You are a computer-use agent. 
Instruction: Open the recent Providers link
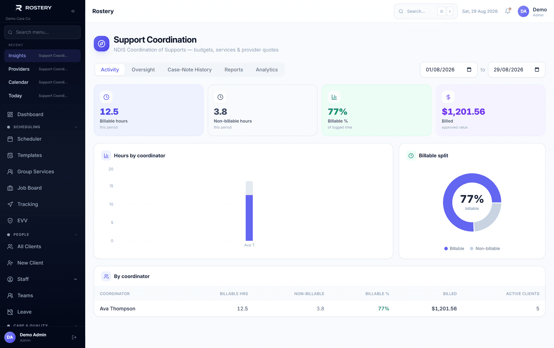click(x=42, y=69)
